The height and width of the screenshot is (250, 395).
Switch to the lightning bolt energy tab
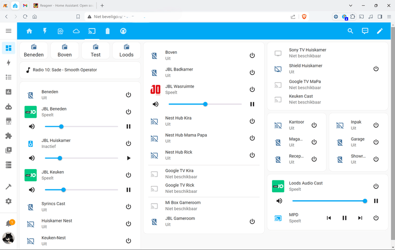point(45,31)
